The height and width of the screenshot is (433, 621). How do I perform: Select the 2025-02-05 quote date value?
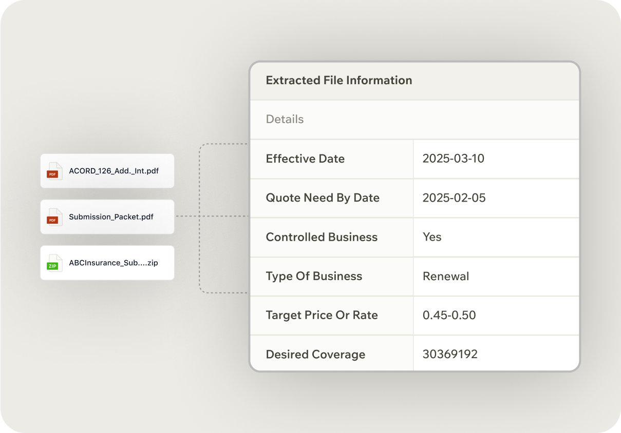point(454,198)
